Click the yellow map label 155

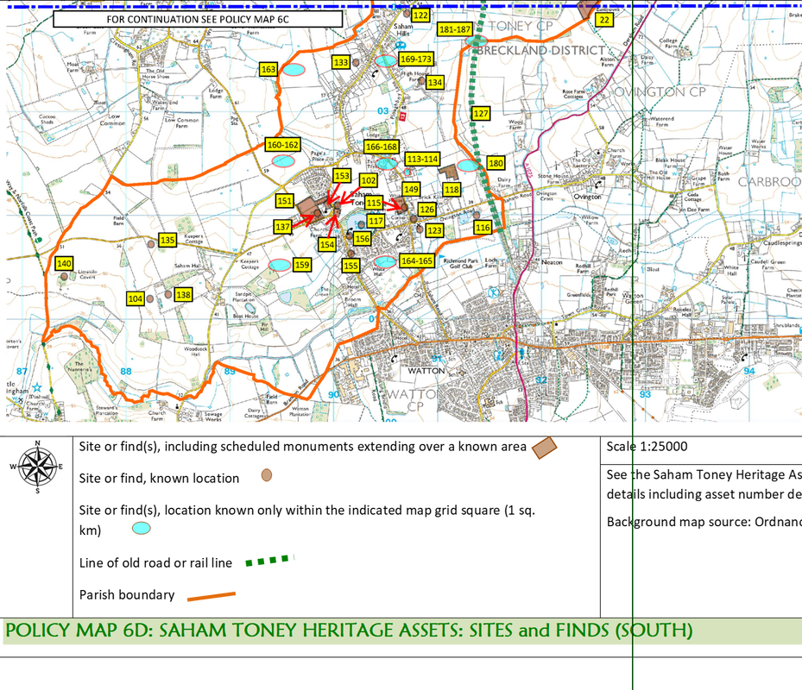point(350,266)
